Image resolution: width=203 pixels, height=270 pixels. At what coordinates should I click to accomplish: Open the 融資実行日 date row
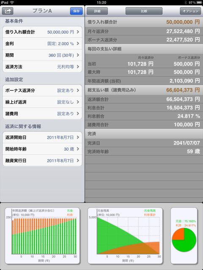pyautogui.click(x=42, y=160)
